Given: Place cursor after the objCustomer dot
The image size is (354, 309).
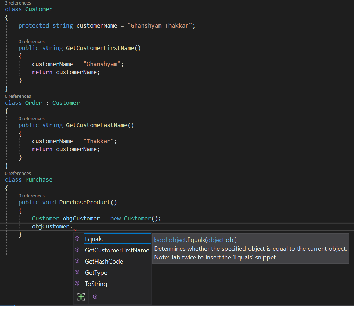Looking at the screenshot, I should [73, 226].
